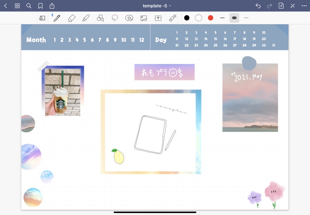The height and width of the screenshot is (215, 310).
Task: Tap month number 5 in header
Action: [x=85, y=40]
